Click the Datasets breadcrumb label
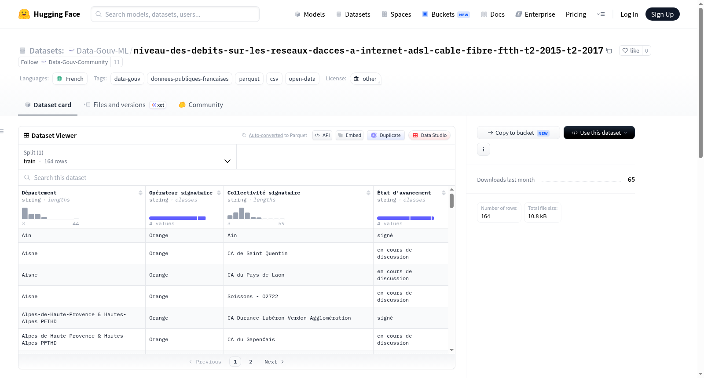This screenshot has height=378, width=704. click(47, 50)
